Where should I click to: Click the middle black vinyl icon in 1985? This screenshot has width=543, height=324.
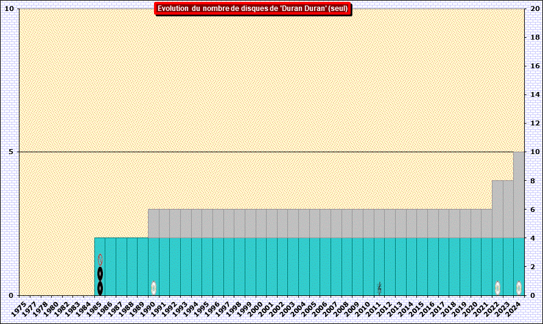point(100,274)
